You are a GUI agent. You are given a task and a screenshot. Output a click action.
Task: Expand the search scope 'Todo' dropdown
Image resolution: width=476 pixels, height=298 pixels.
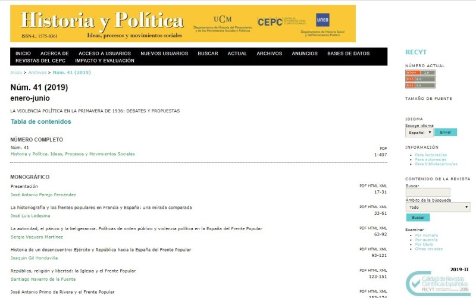(437, 207)
